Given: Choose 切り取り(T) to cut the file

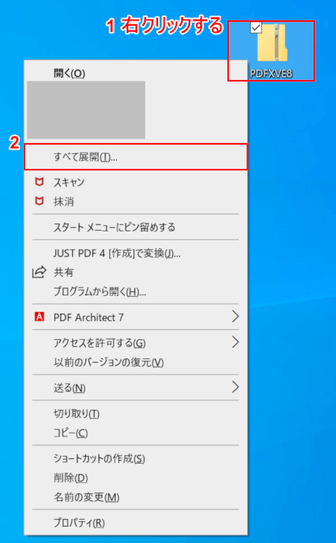Looking at the screenshot, I should [136, 414].
